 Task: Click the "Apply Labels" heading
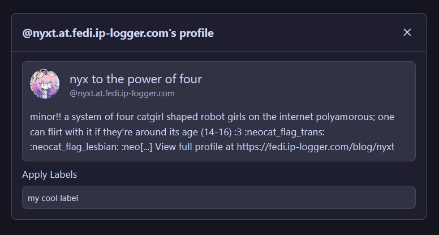coord(49,174)
